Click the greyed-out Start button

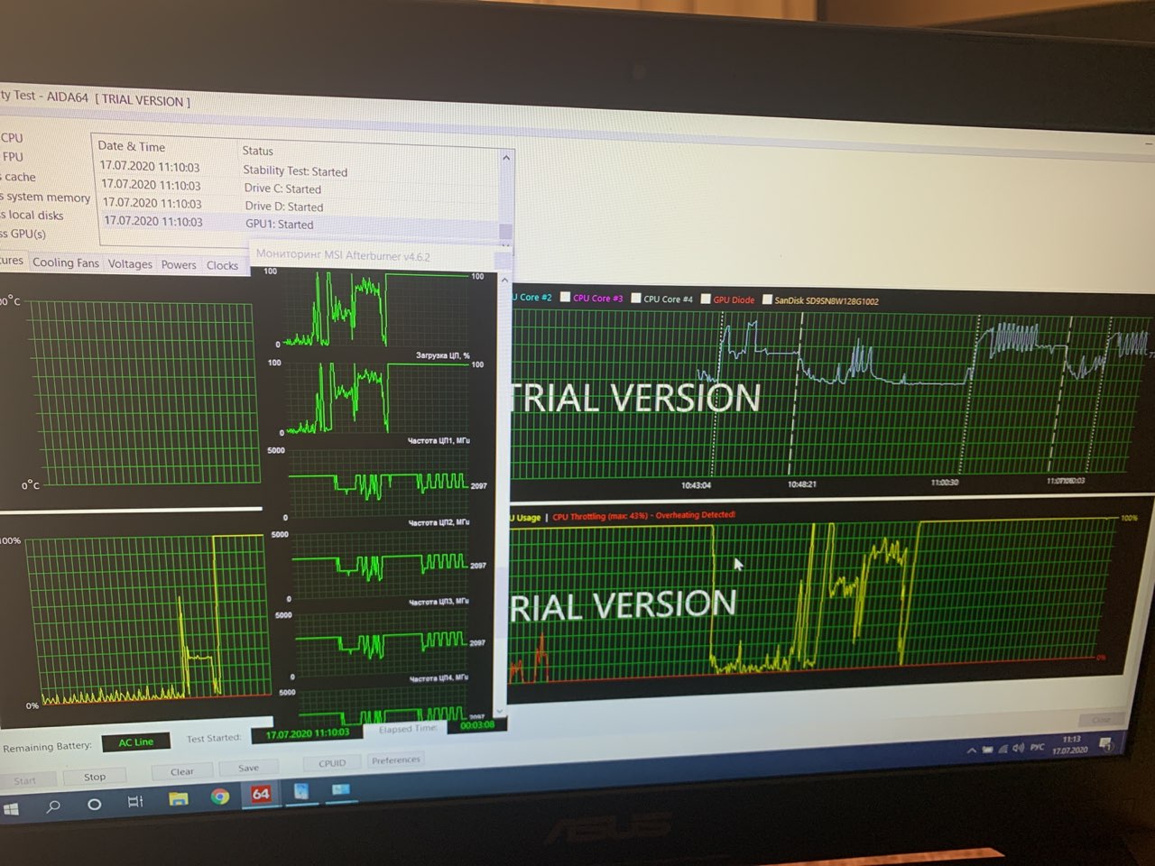pyautogui.click(x=25, y=780)
